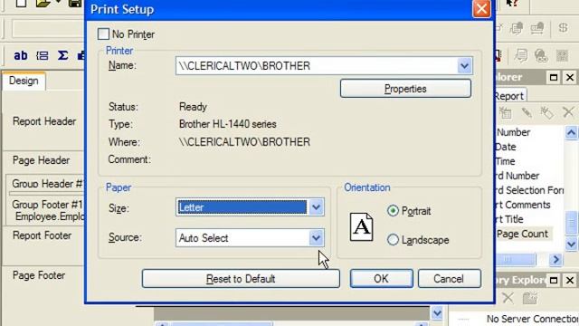The height and width of the screenshot is (326, 579).
Task: Click the Insert Summary sigma icon
Action: click(62, 56)
